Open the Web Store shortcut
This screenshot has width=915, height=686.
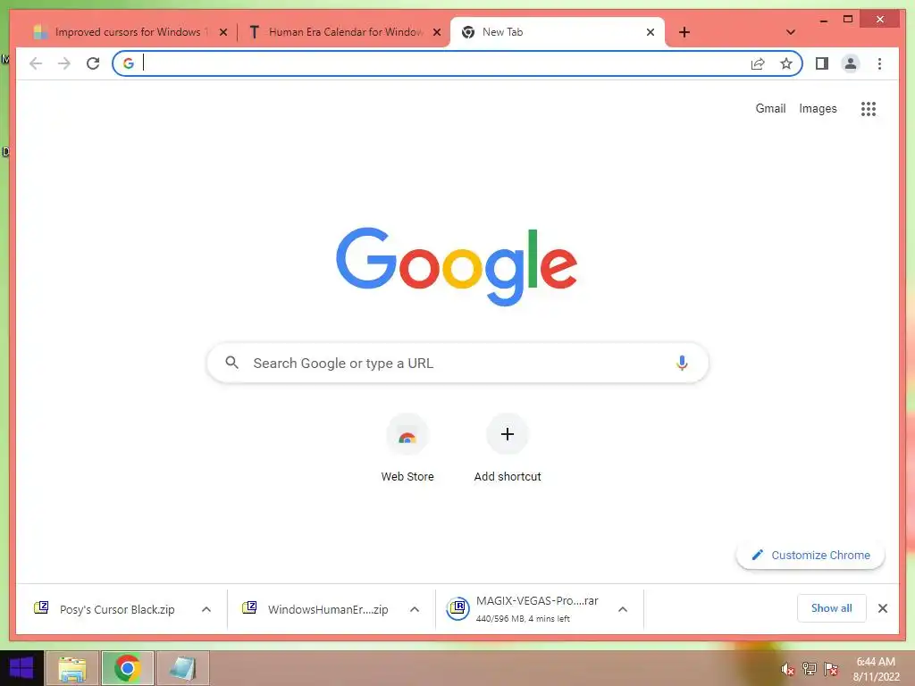tap(407, 448)
